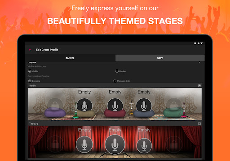Image resolution: width=230 pixels, height=161 pixels.
Task: Select the center microphone on Studio stage
Action: (115, 106)
